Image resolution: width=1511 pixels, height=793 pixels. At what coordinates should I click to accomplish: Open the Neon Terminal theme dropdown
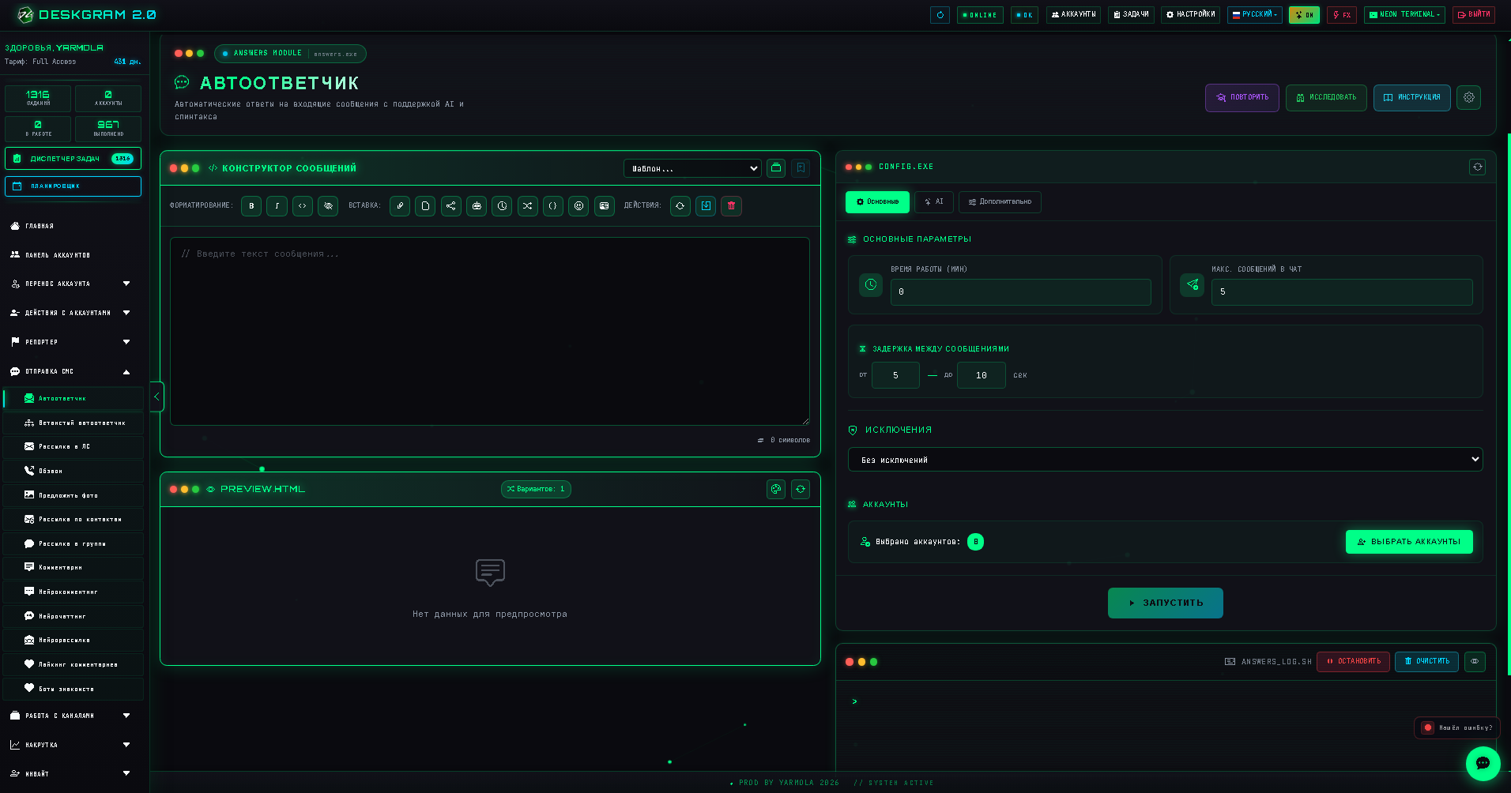pos(1404,15)
